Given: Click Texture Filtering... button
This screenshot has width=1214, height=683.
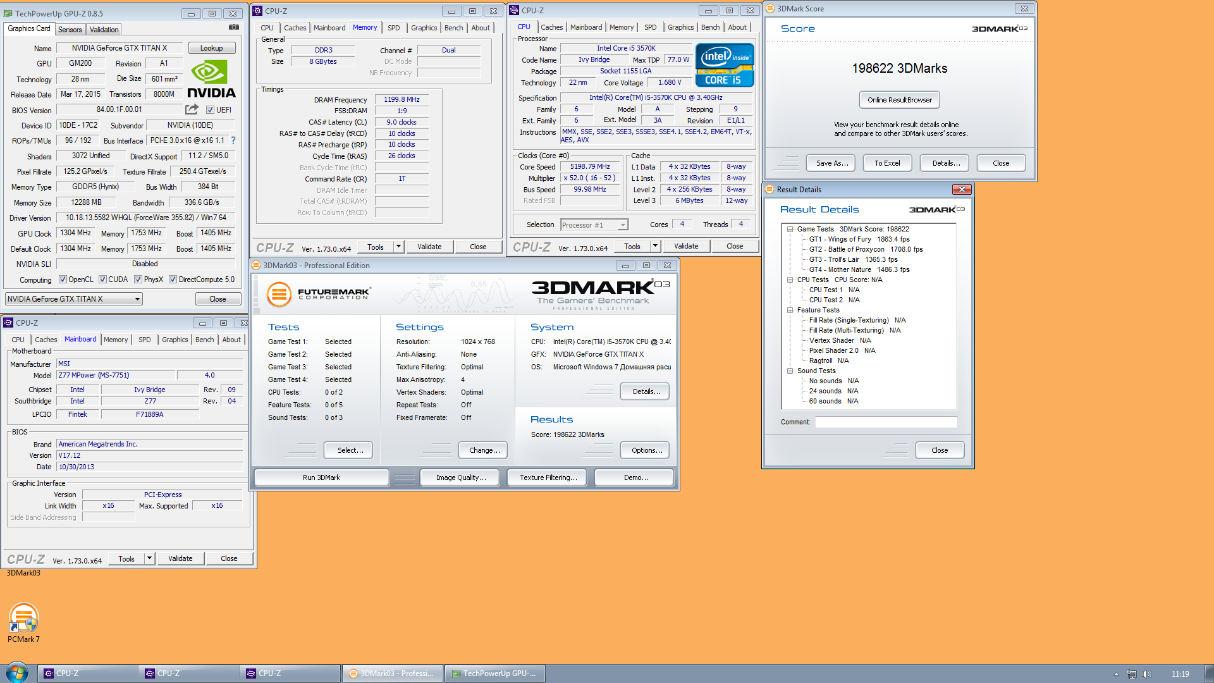Looking at the screenshot, I should [x=547, y=477].
